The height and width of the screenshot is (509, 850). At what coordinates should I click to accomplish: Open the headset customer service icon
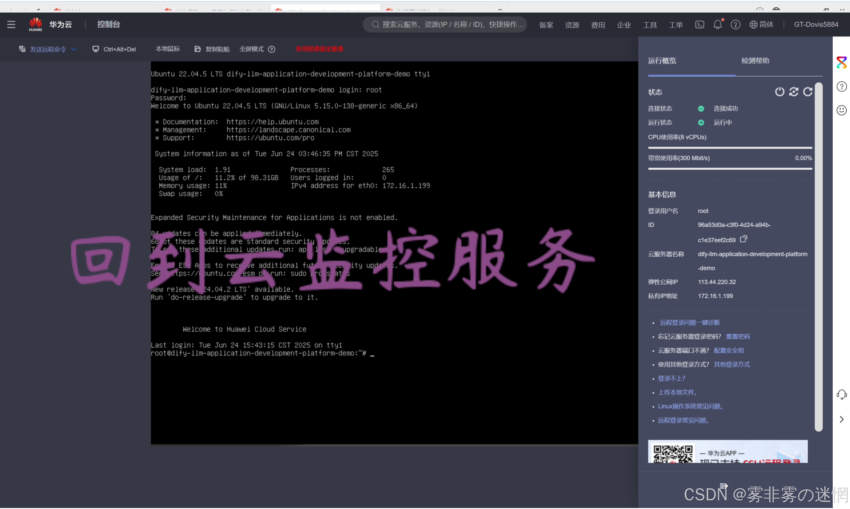click(x=841, y=395)
